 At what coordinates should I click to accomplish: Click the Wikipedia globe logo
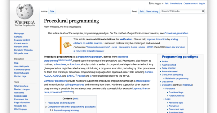(x=24, y=11)
